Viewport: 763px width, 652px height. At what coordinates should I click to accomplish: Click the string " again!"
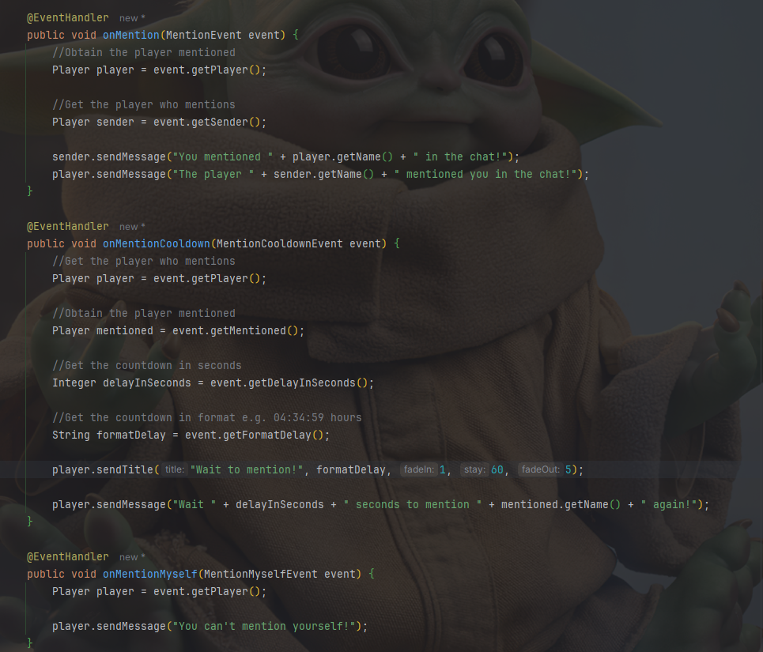[669, 505]
